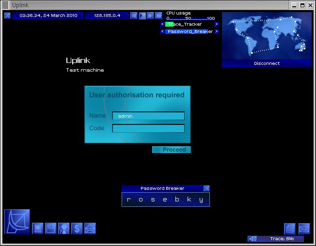The width and height of the screenshot is (316, 246).
Task: Open the gateway hardware computer icon
Action: [38, 229]
